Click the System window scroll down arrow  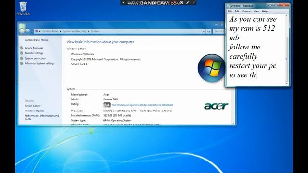(x=233, y=123)
